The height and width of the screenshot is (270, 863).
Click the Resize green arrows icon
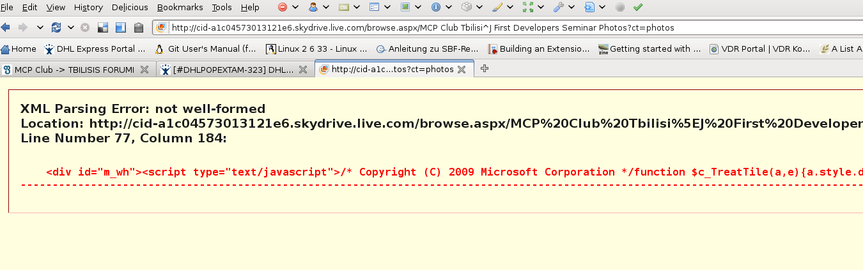click(528, 8)
